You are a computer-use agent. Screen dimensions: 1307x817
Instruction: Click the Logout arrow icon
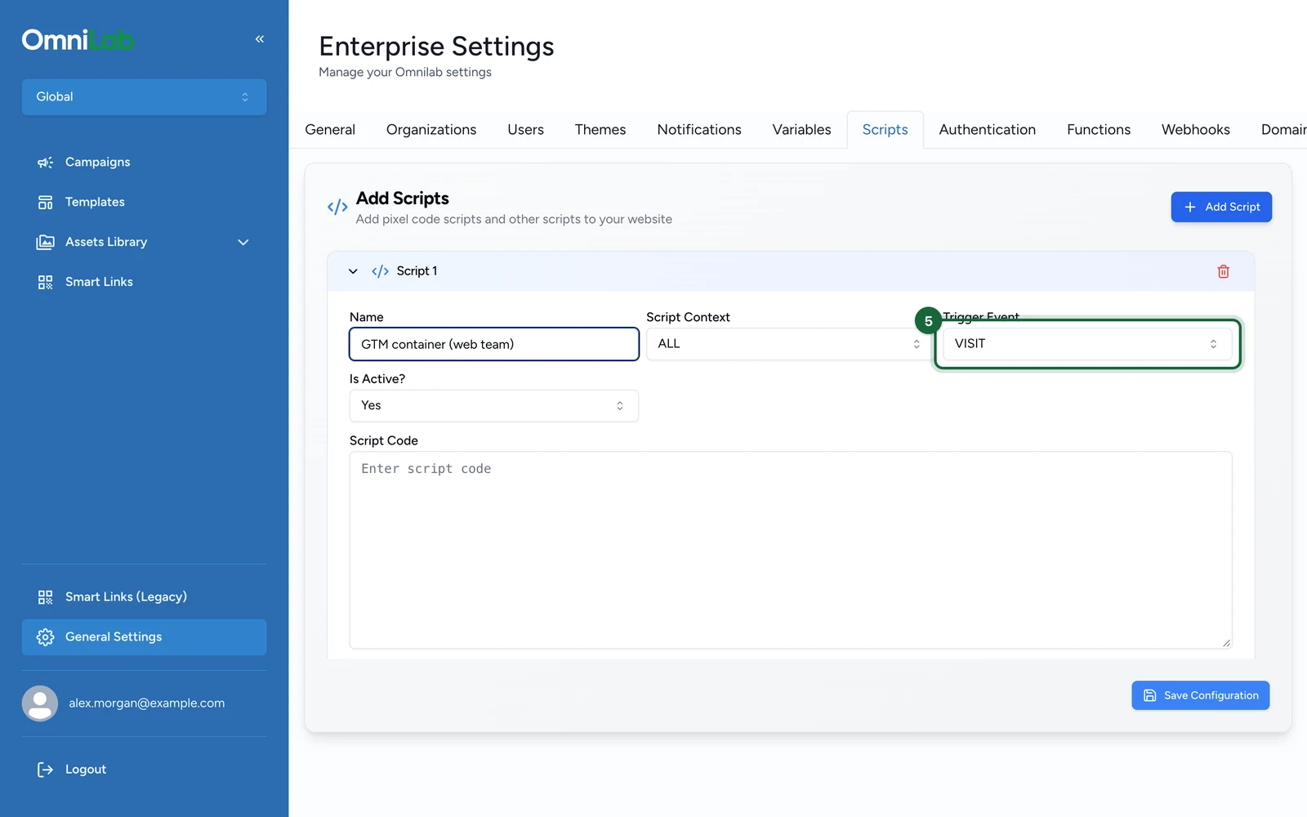[45, 770]
